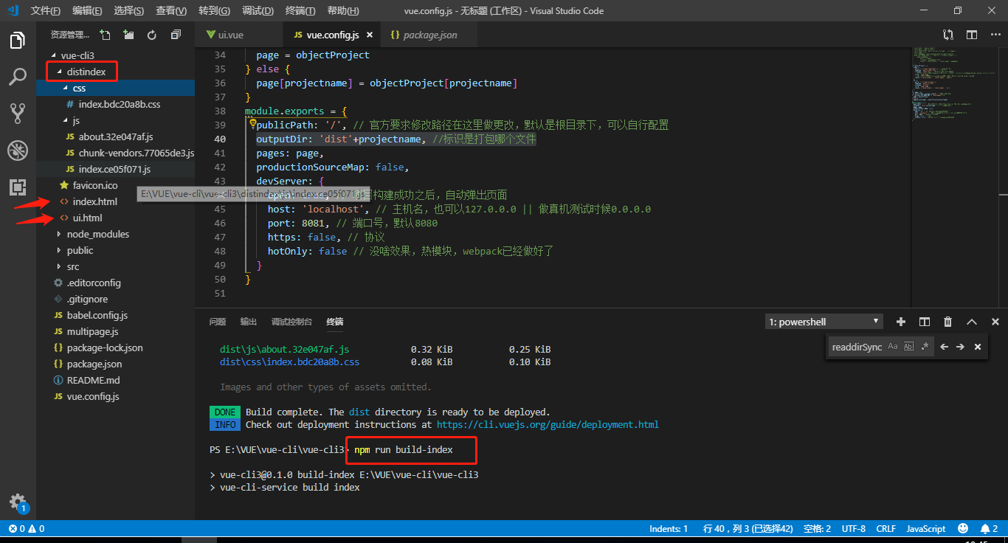Open the powershell terminal selector dropdown
The image size is (1008, 543).
824,322
